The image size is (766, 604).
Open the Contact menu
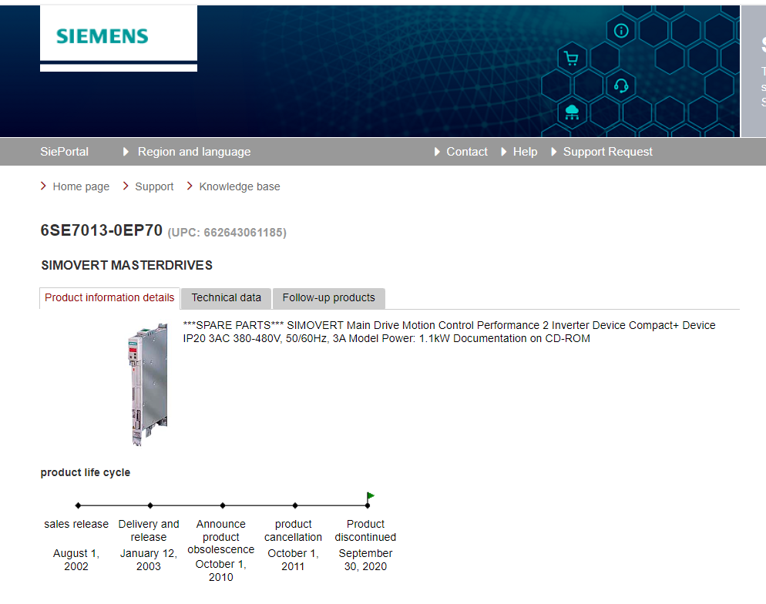coord(466,152)
